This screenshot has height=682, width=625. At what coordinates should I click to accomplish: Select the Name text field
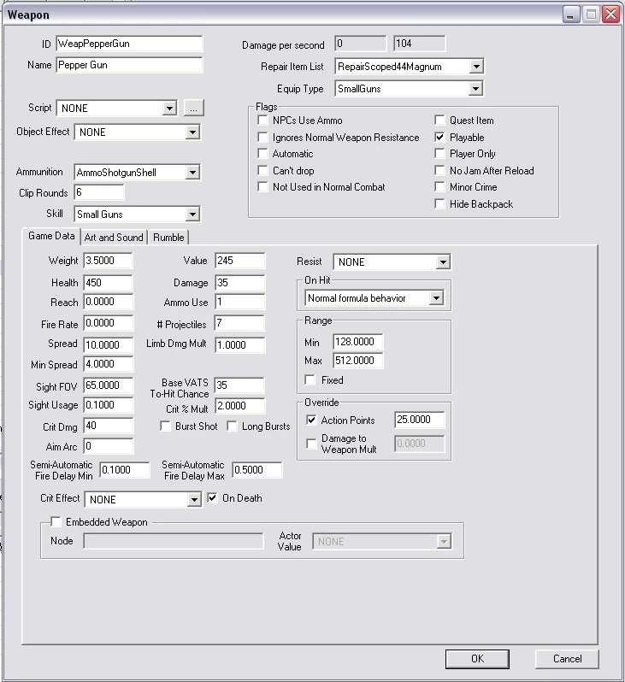point(129,65)
